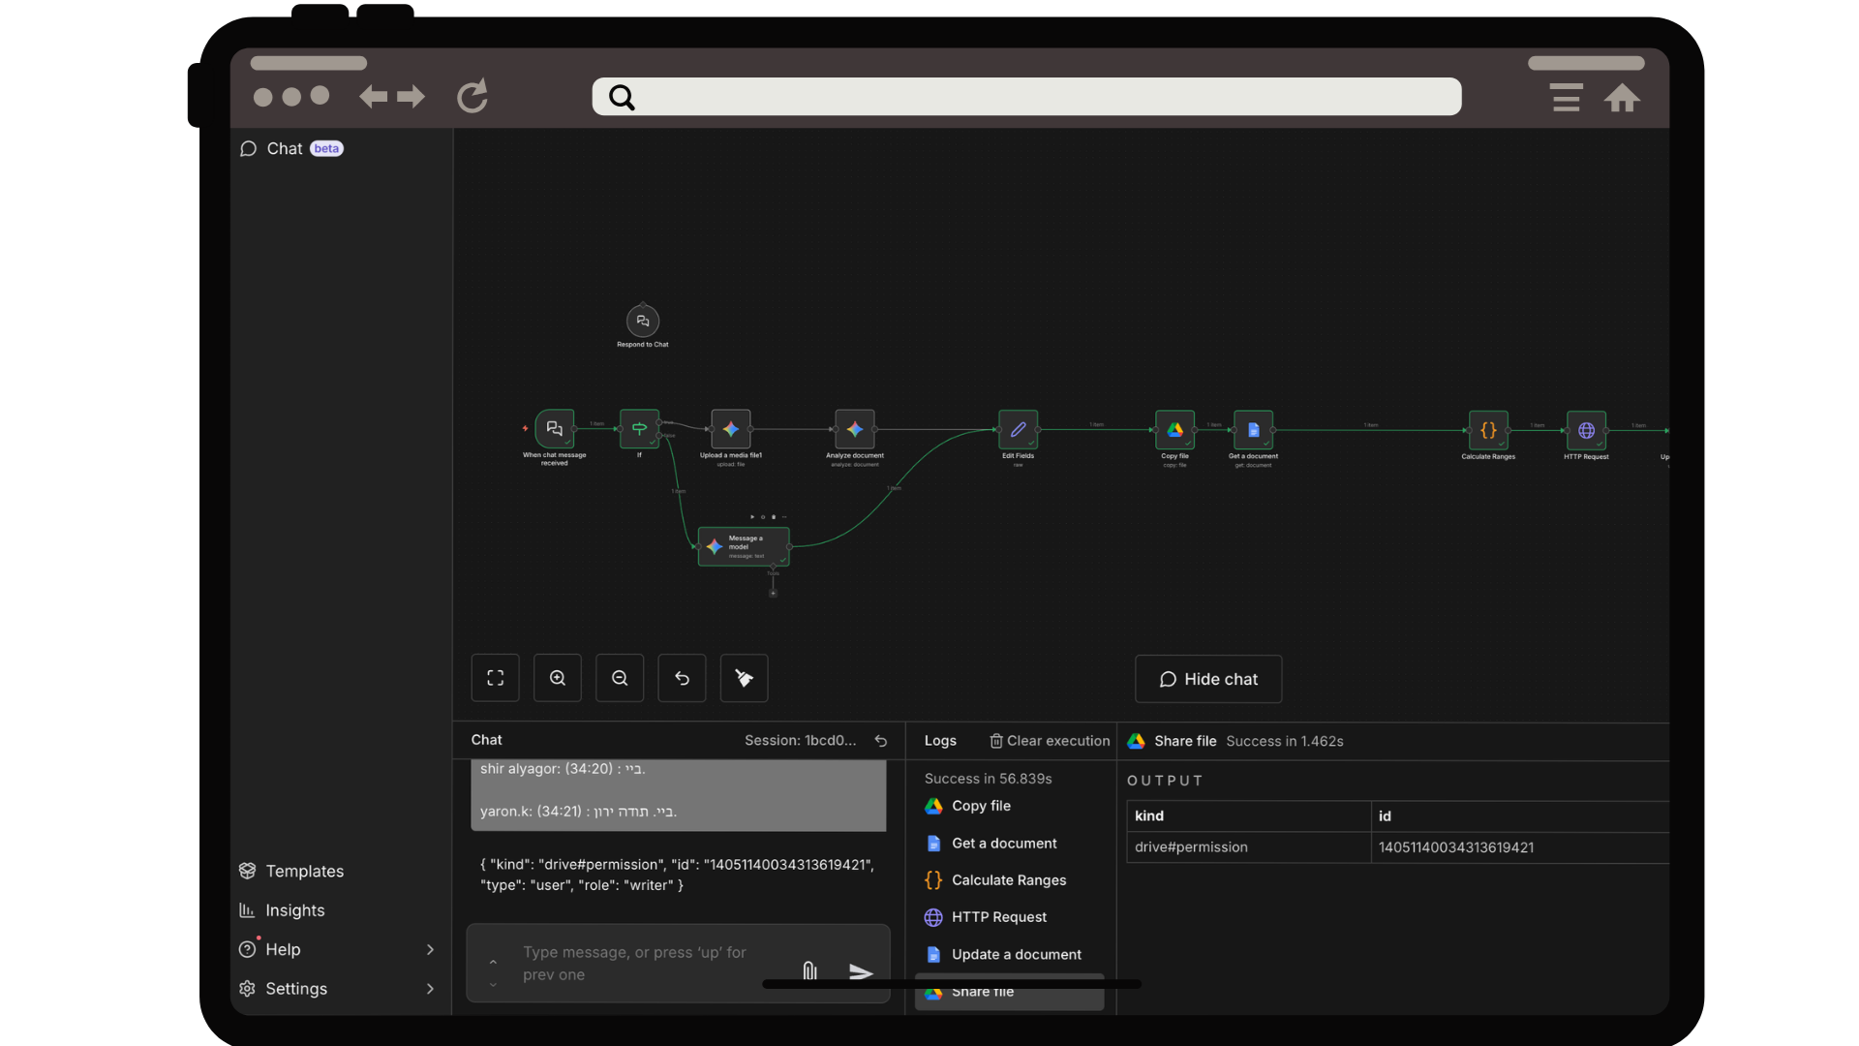The image size is (1859, 1046).
Task: Click the attach file paperclip icon
Action: 809,969
